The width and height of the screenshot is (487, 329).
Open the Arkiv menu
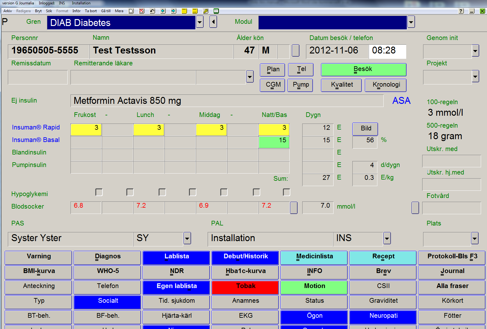[x=8, y=11]
